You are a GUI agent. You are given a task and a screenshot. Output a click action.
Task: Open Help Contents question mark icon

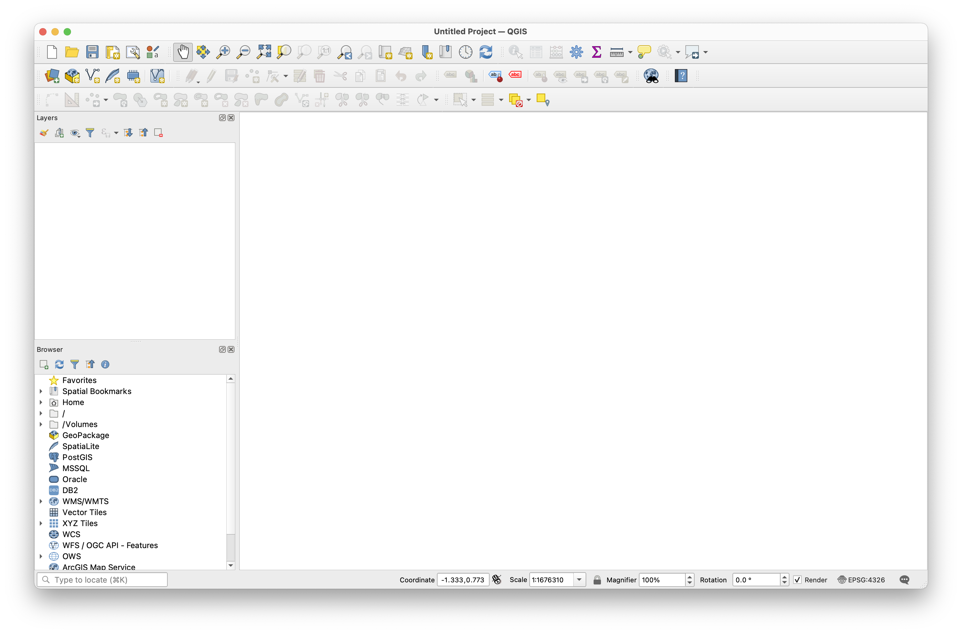click(681, 76)
